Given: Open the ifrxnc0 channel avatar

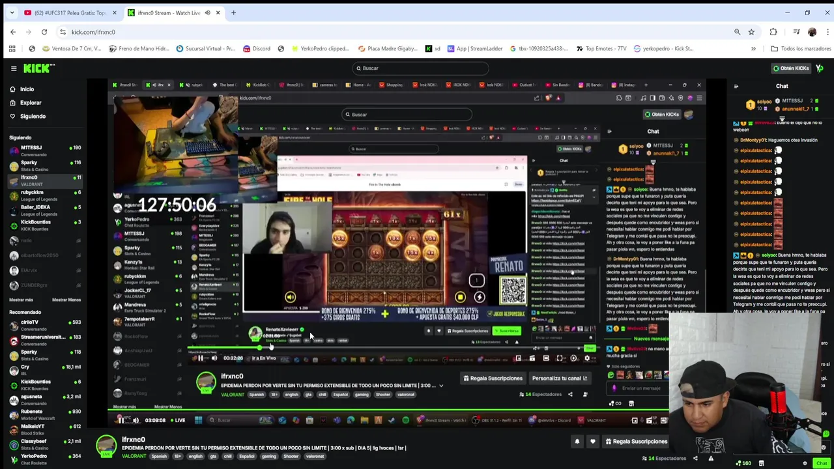Looking at the screenshot, I should 106,446.
